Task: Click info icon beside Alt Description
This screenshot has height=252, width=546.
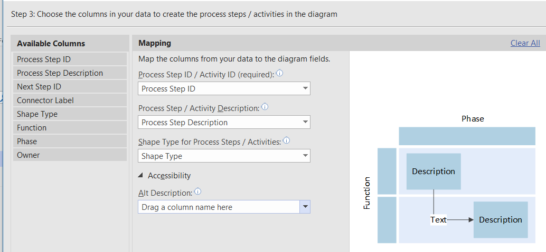Action: pos(198,191)
